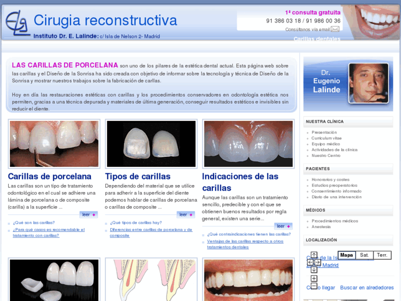401x301 pixels.
Task: Zoom out the map with minus button
Action: (314, 286)
